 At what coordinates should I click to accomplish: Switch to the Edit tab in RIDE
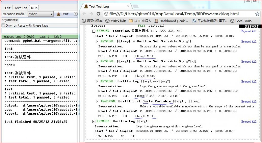(7, 8)
